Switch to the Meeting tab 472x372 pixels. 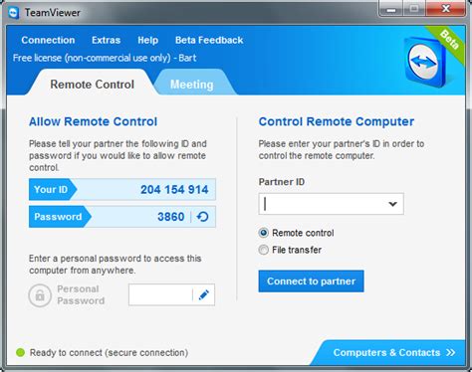(192, 85)
